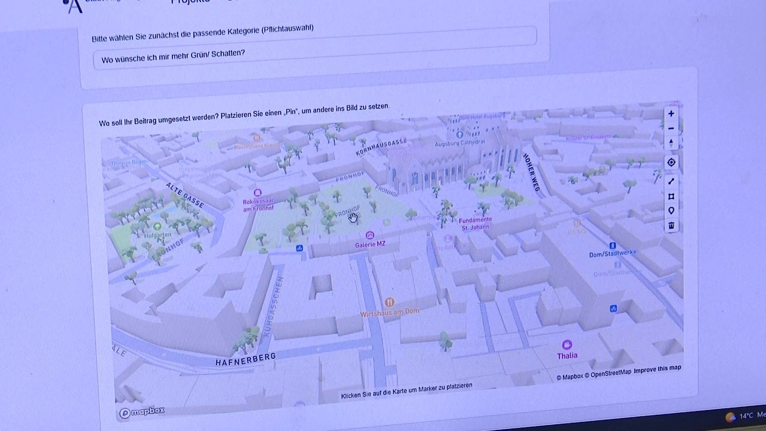The height and width of the screenshot is (431, 766).
Task: Click the trash delete tool
Action: click(671, 225)
